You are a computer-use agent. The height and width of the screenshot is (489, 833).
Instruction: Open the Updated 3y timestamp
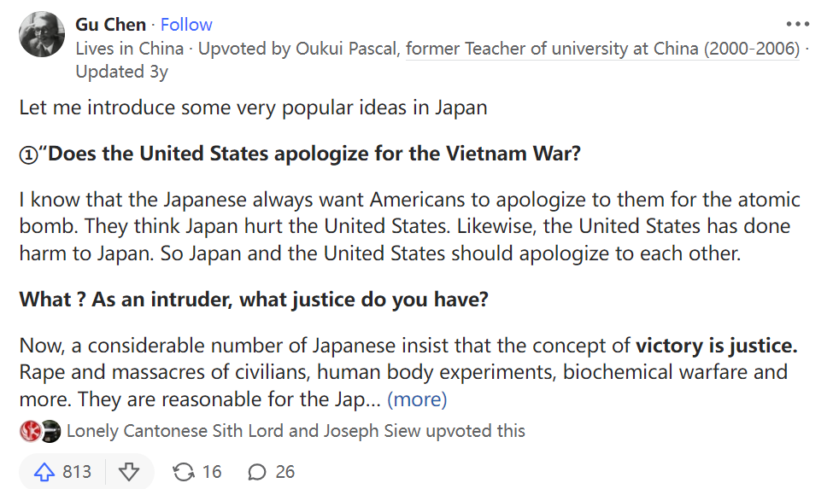121,73
